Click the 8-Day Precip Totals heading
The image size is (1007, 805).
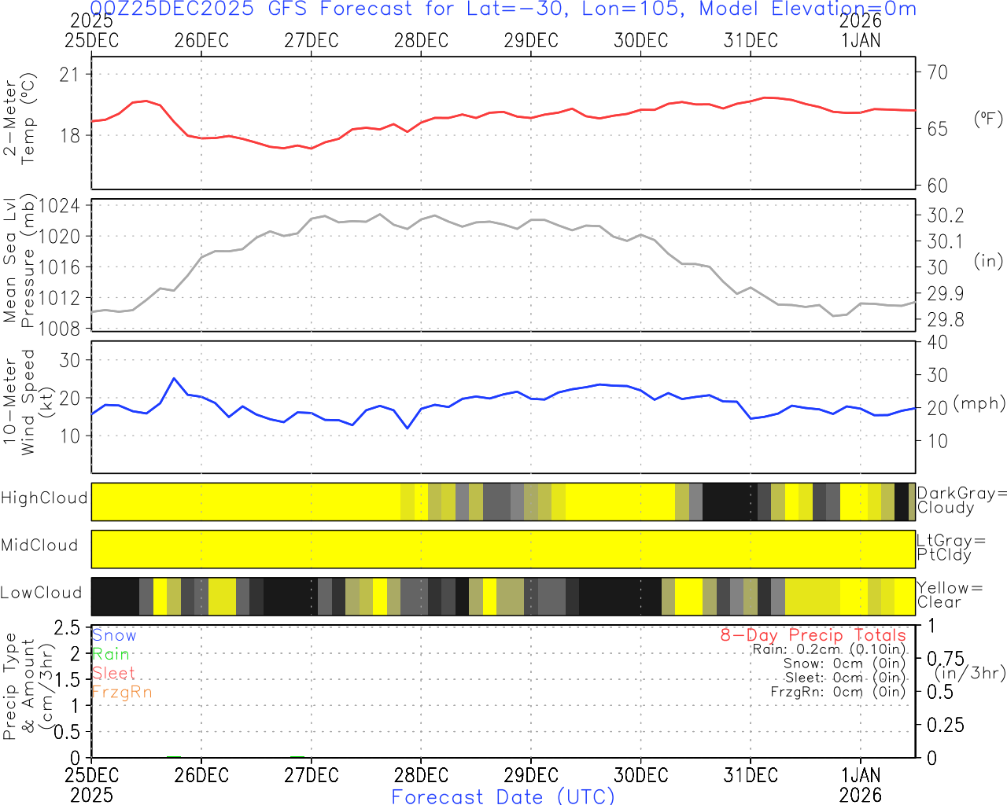813,635
